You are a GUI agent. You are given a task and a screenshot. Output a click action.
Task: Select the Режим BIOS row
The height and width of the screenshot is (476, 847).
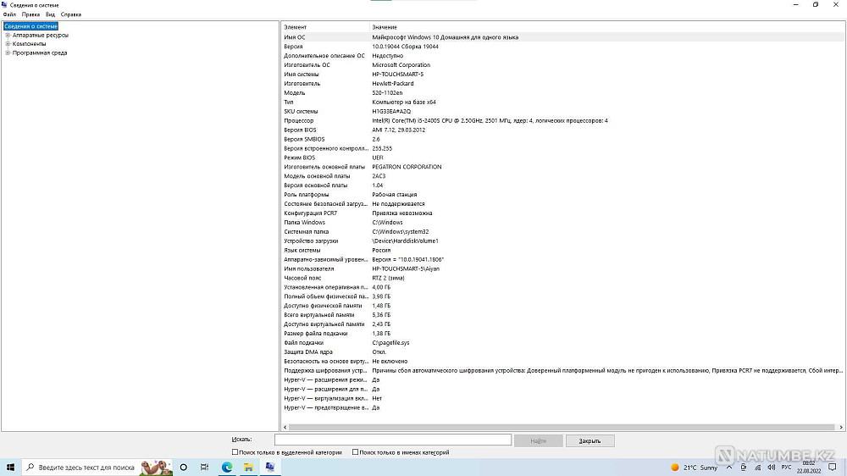tap(563, 158)
